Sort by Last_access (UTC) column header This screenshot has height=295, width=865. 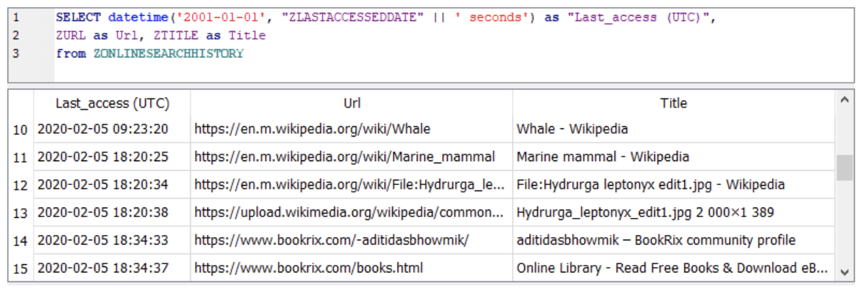pyautogui.click(x=112, y=103)
